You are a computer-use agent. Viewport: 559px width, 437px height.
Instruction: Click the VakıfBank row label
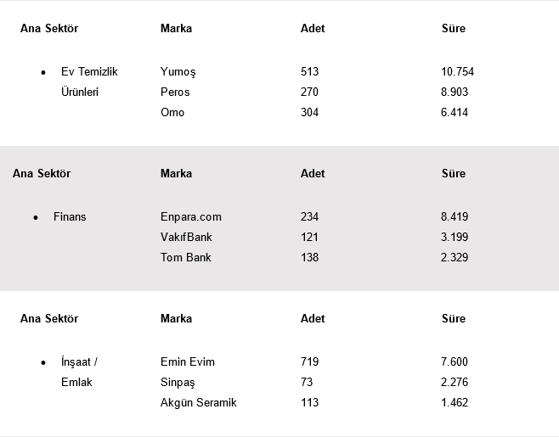click(186, 238)
